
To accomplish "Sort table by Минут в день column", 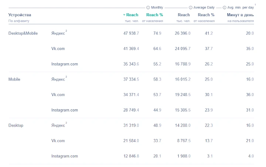I will click(240, 15).
